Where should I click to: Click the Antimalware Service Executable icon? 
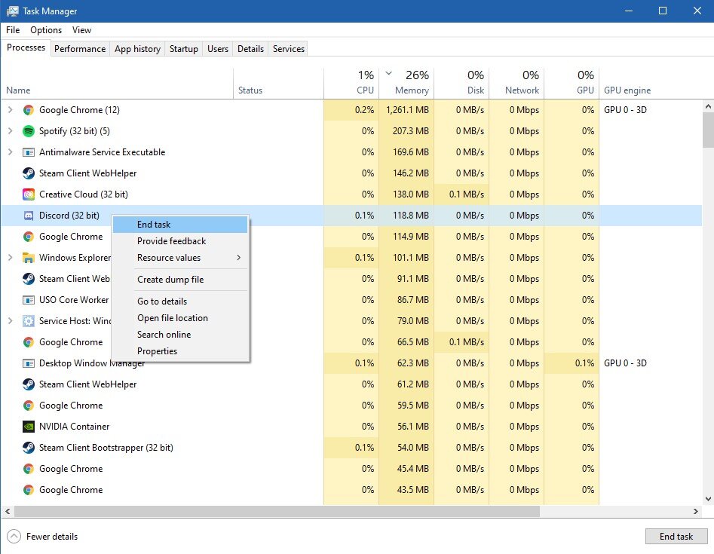(x=29, y=152)
